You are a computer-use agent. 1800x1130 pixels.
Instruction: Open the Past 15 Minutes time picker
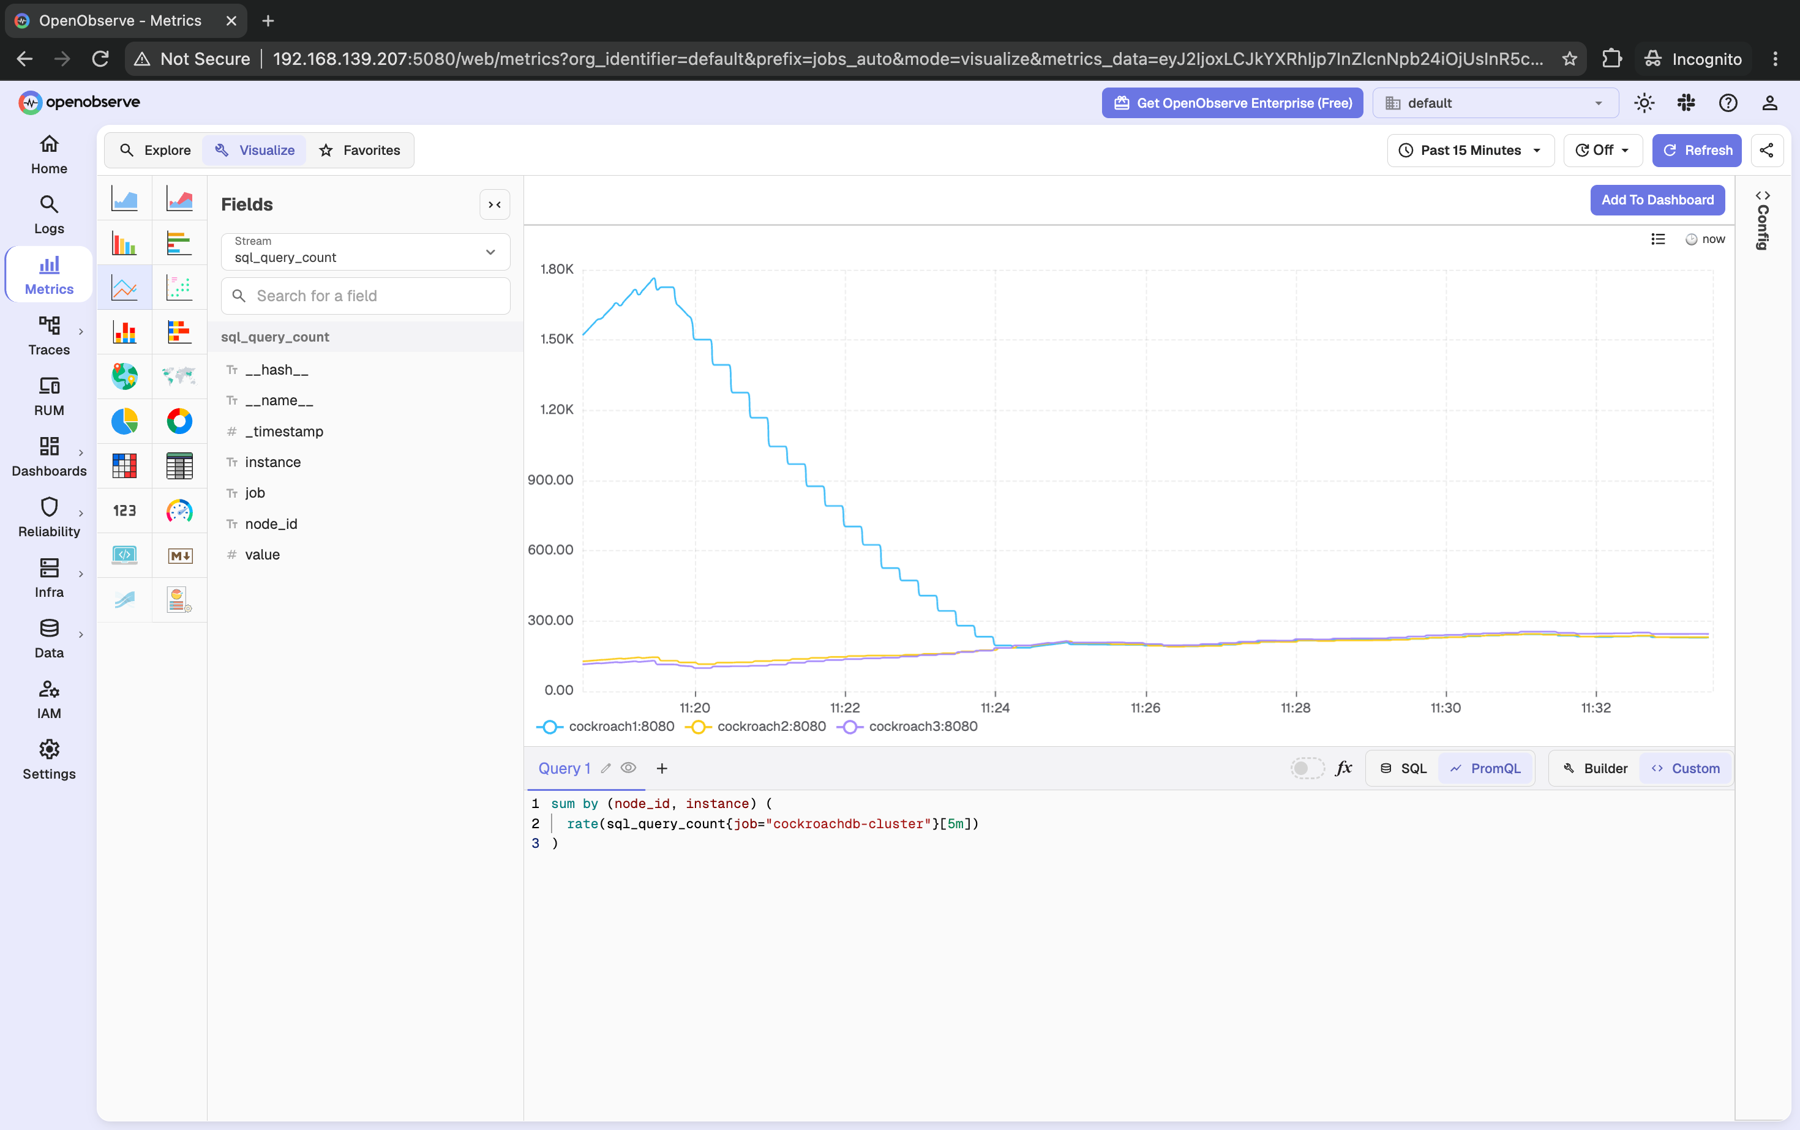point(1471,150)
